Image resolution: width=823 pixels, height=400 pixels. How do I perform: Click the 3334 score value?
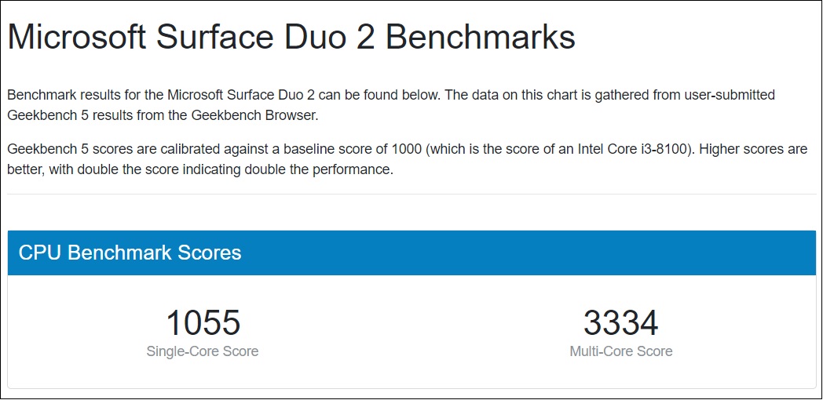(621, 323)
